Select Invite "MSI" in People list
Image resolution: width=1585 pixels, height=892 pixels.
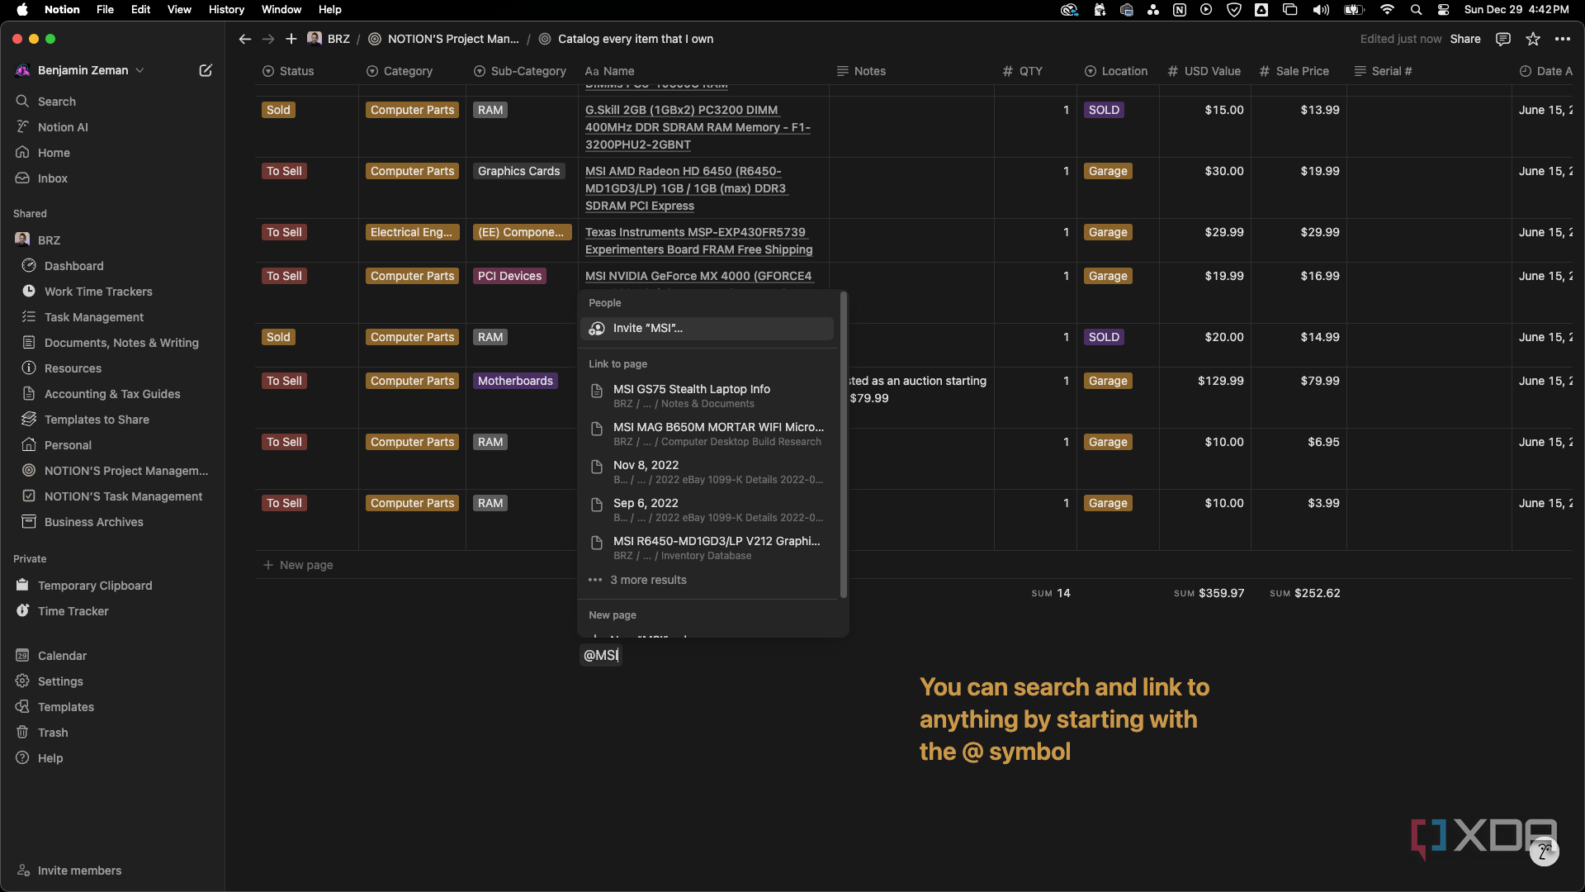pyautogui.click(x=707, y=329)
